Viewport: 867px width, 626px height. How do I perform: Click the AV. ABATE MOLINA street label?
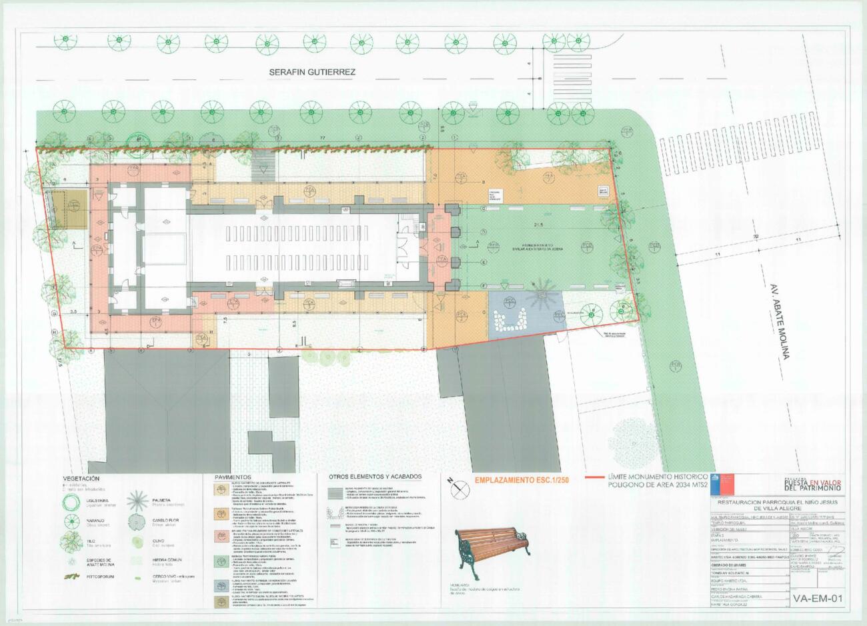point(776,323)
